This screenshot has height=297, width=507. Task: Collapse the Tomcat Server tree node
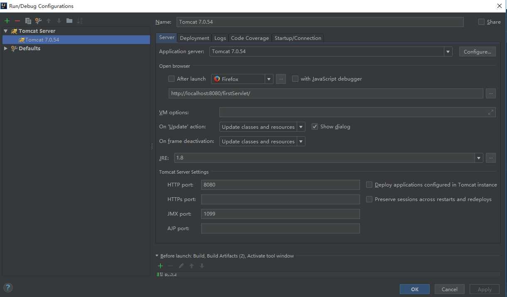[6, 31]
